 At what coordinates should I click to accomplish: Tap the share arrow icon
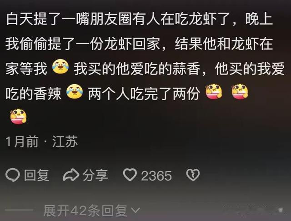(x=71, y=175)
